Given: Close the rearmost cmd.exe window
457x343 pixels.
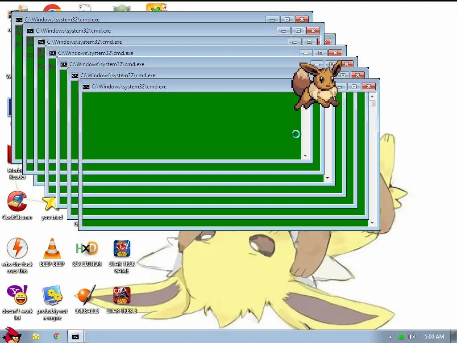Looking at the screenshot, I should pos(302,20).
